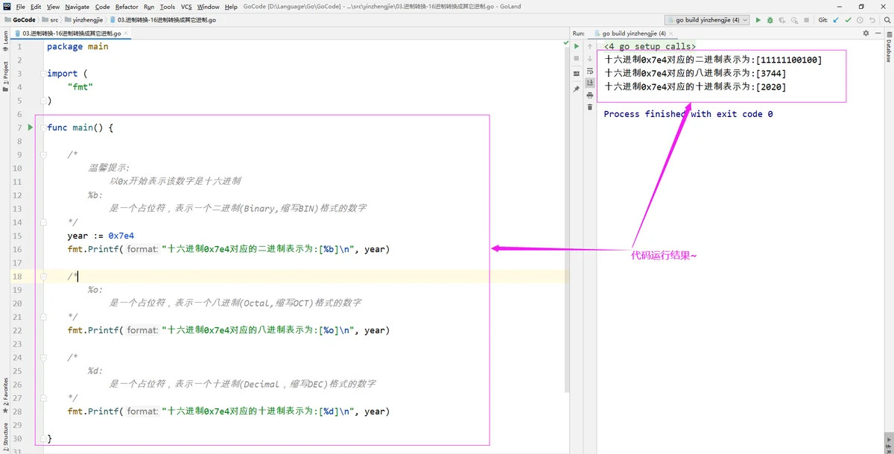The height and width of the screenshot is (454, 894).
Task: Start debugging with the green bug icon
Action: pyautogui.click(x=770, y=20)
